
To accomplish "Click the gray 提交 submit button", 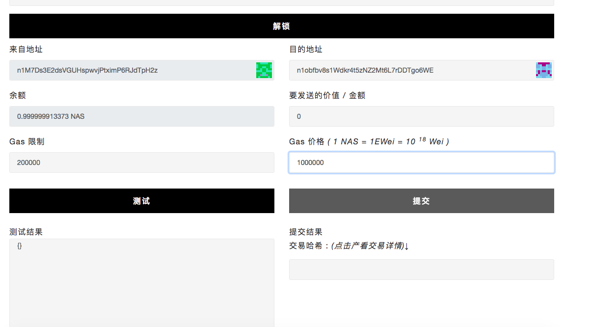I will 422,201.
